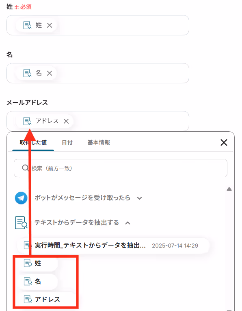
Task: Click the icon beside 姓 in the list
Action: [28, 263]
